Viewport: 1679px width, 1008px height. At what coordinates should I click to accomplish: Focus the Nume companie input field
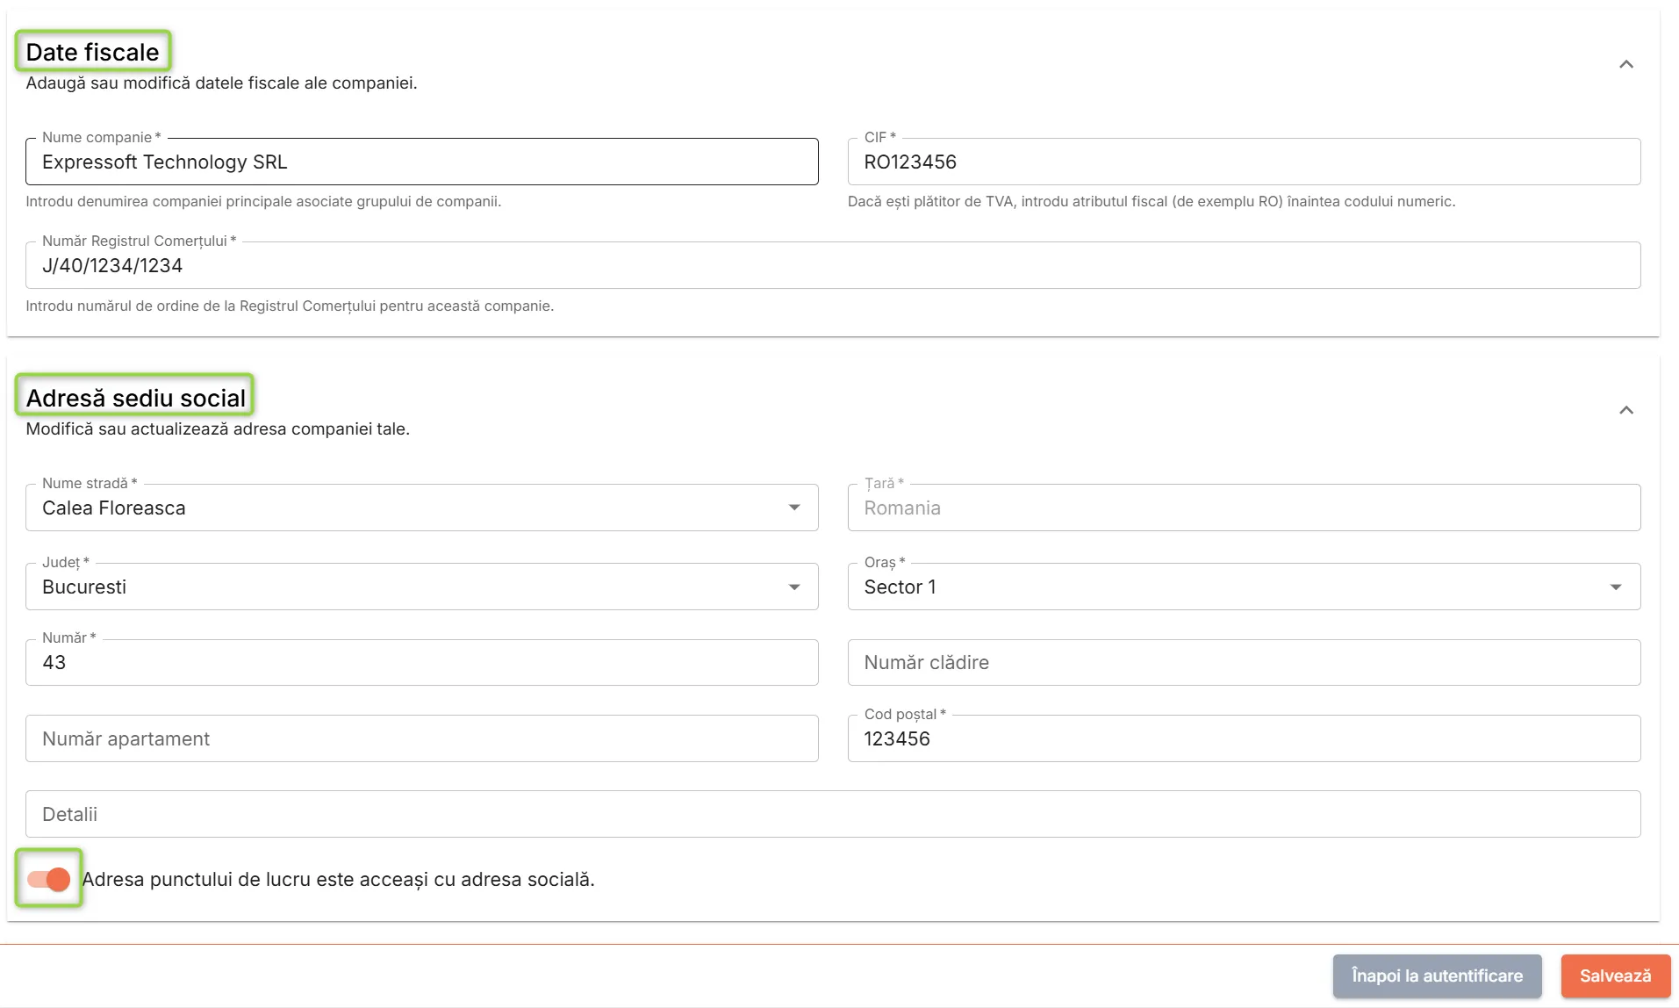coord(421,162)
